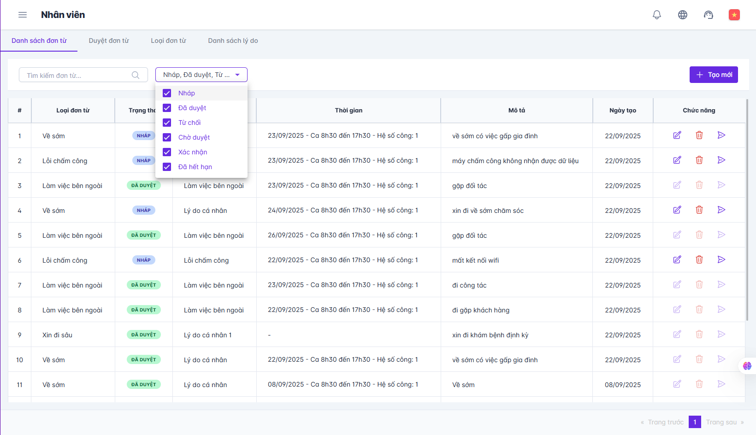Open the headset support icon
Viewport: 756px width, 435px height.
coord(709,15)
